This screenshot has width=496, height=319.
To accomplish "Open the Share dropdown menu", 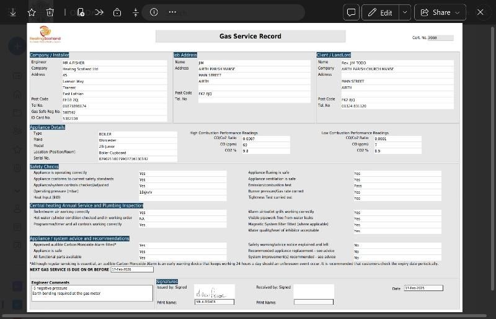I will [441, 12].
